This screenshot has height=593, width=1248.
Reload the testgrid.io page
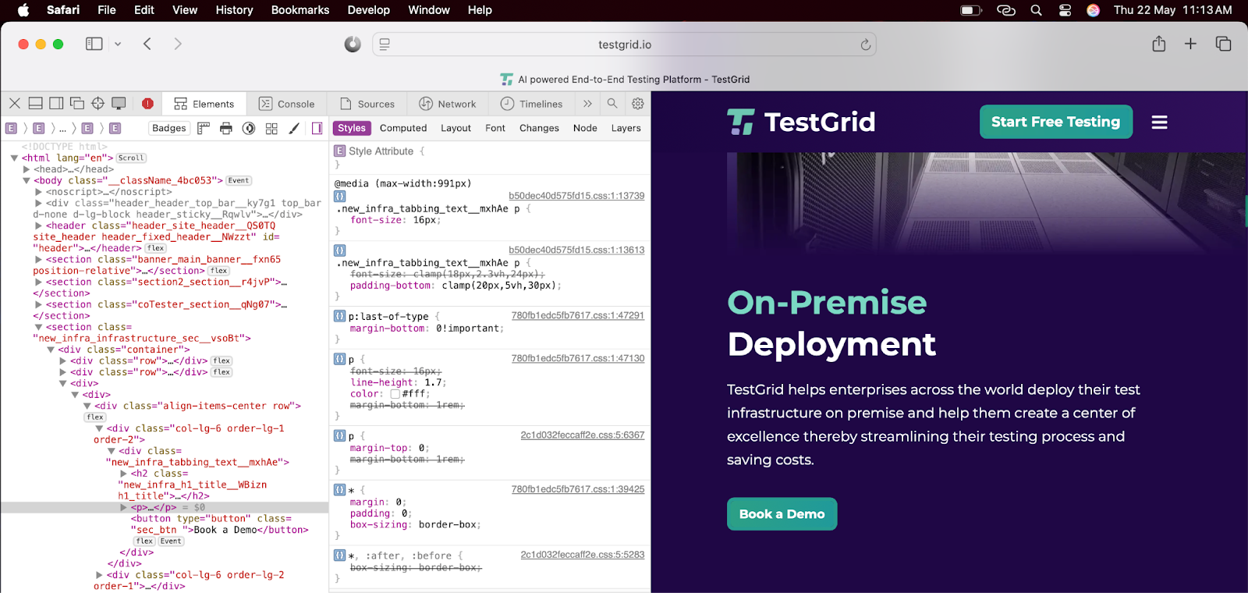pyautogui.click(x=865, y=44)
